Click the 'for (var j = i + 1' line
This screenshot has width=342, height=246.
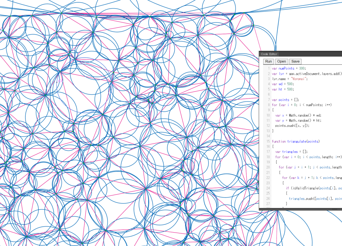(310, 167)
